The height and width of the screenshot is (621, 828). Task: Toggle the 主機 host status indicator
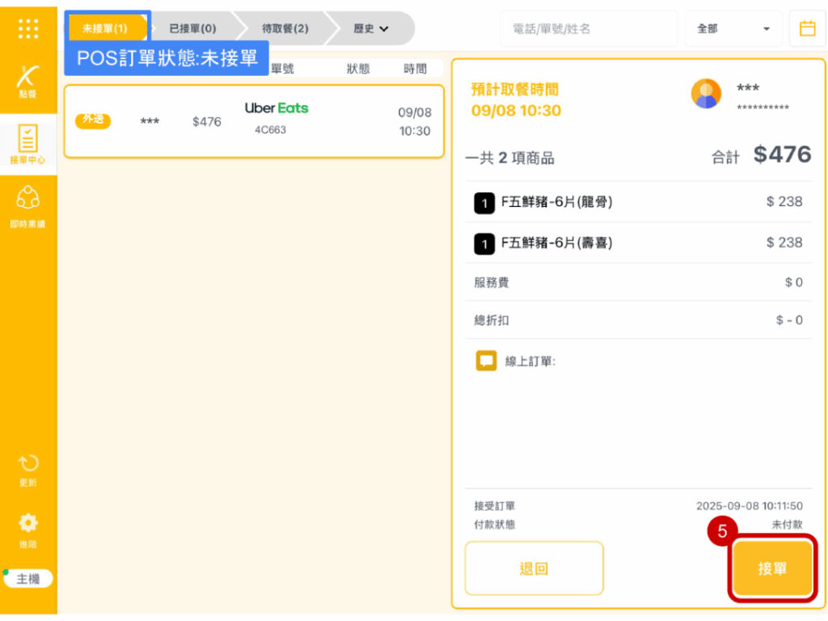(28, 579)
